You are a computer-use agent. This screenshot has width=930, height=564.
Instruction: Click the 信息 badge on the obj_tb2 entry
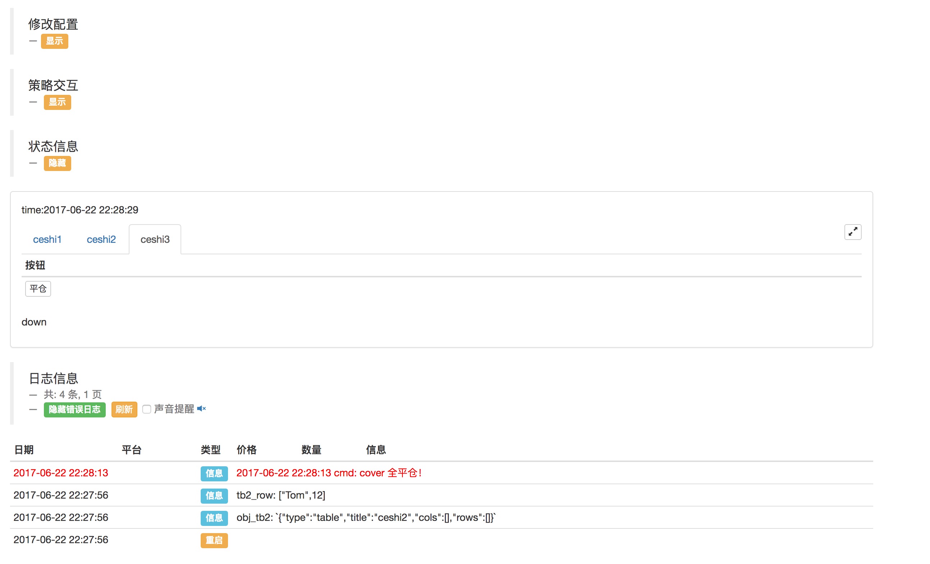coord(214,518)
